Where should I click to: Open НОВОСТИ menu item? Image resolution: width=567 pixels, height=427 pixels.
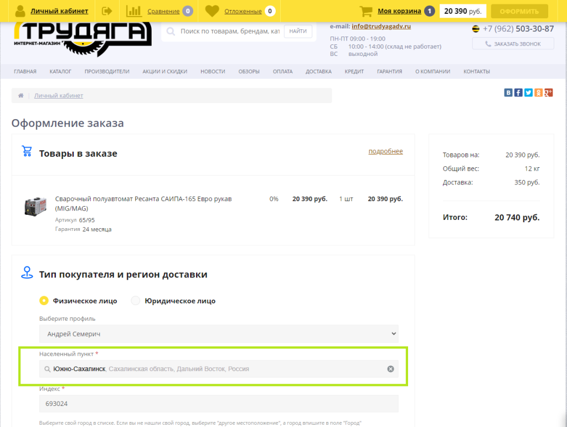pyautogui.click(x=213, y=71)
